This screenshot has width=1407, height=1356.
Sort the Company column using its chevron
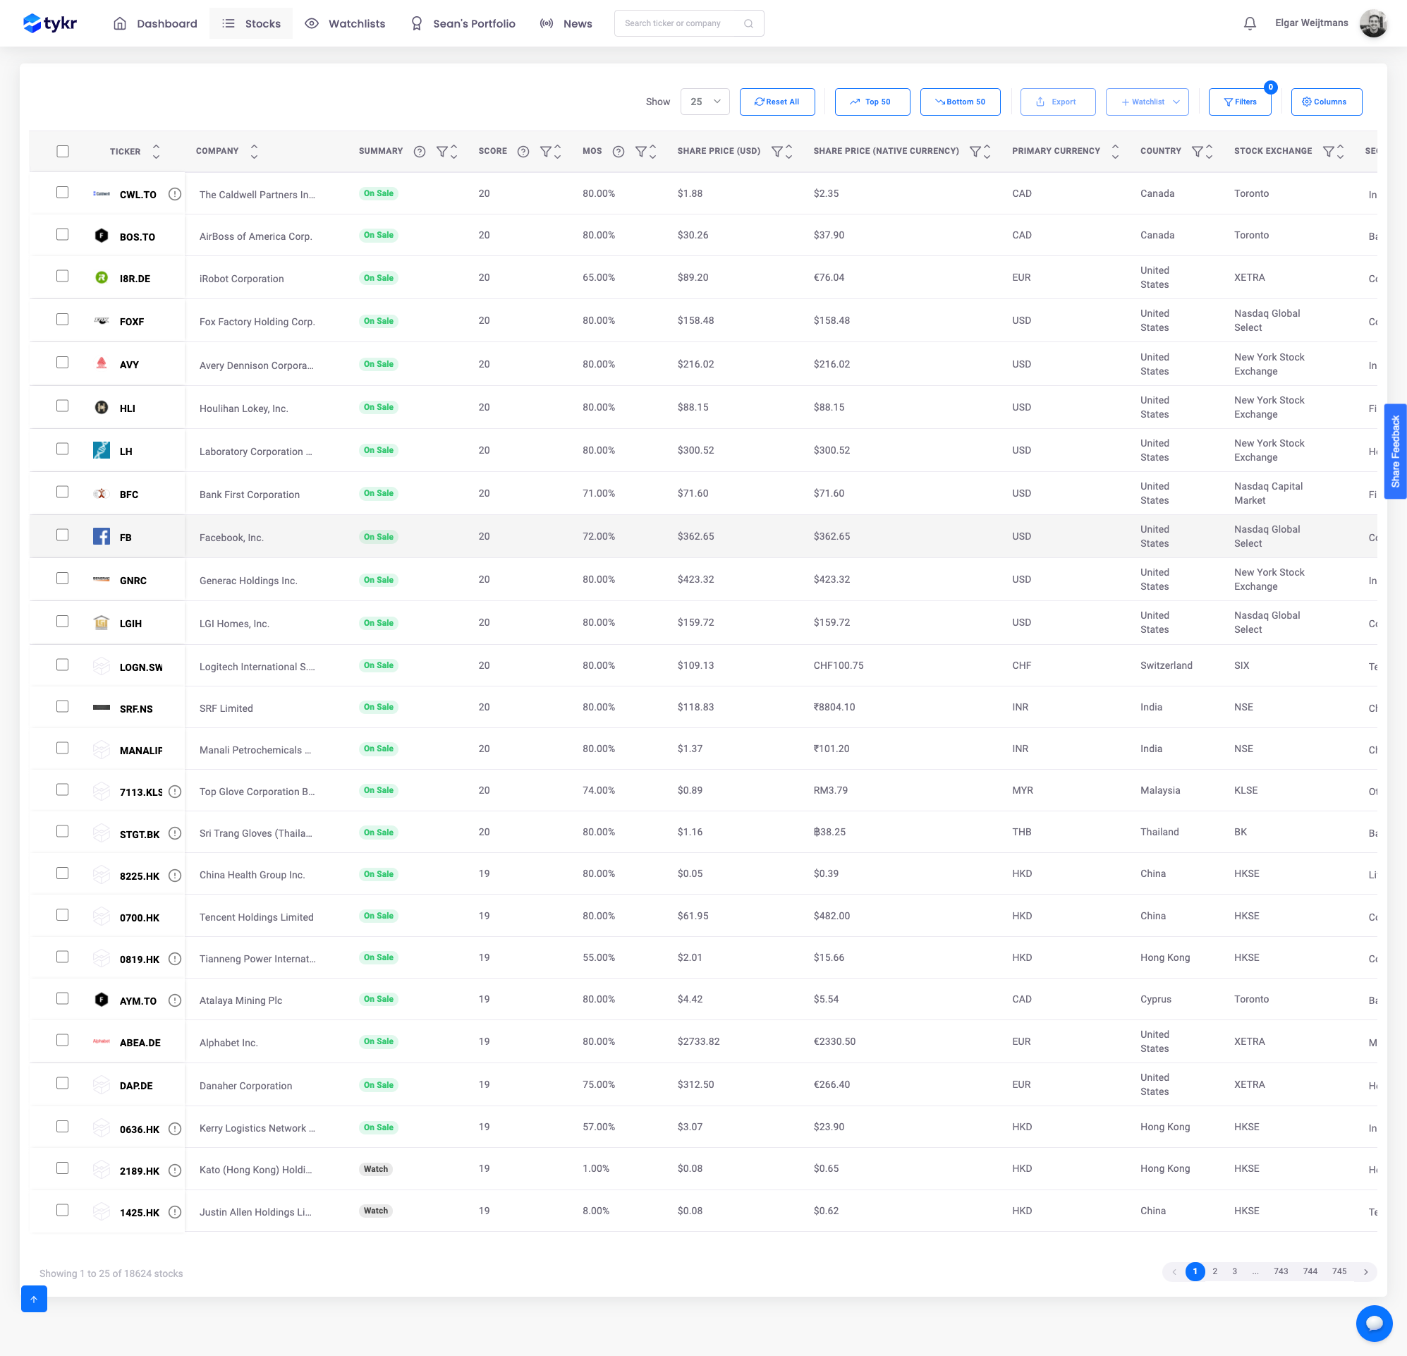pyautogui.click(x=254, y=151)
